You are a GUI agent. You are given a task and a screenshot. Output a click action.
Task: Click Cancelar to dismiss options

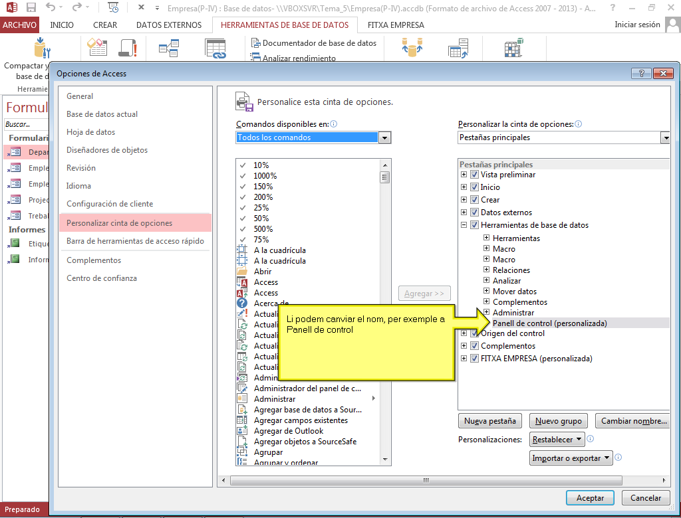[x=645, y=498]
